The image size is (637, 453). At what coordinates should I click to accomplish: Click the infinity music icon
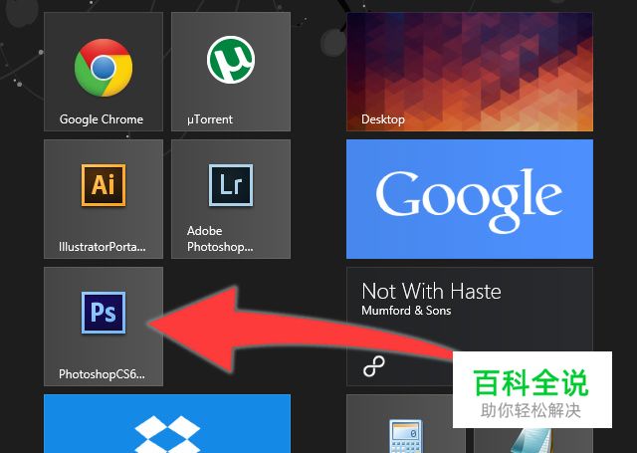[374, 366]
